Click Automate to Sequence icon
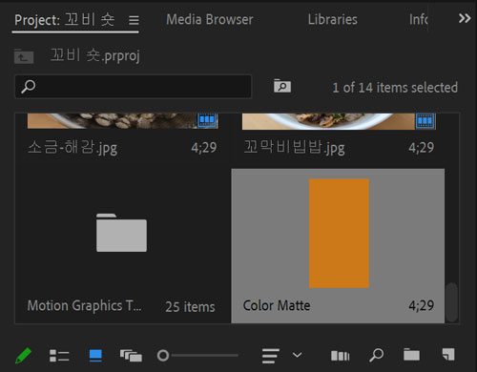The height and width of the screenshot is (372, 477). point(341,356)
